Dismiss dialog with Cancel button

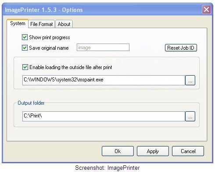(x=188, y=151)
